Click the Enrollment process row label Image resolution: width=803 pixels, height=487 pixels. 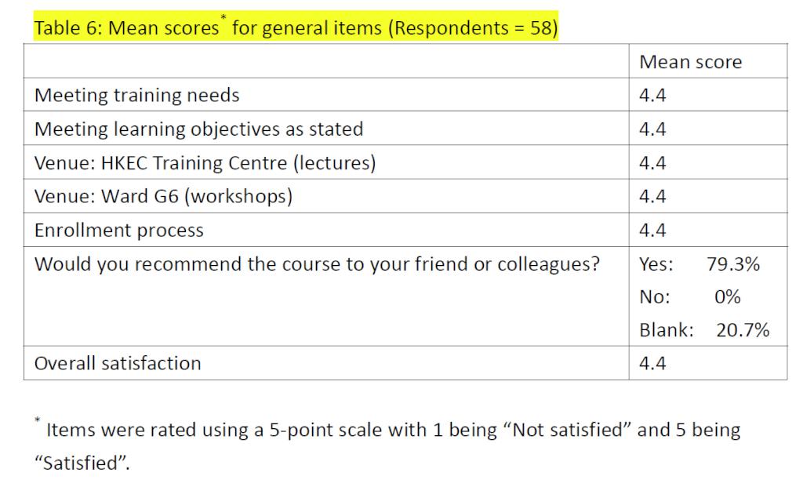pos(119,231)
